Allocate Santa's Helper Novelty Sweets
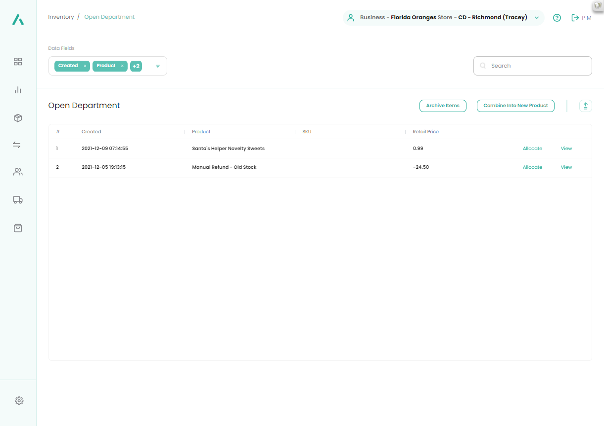The image size is (604, 426). pos(532,149)
